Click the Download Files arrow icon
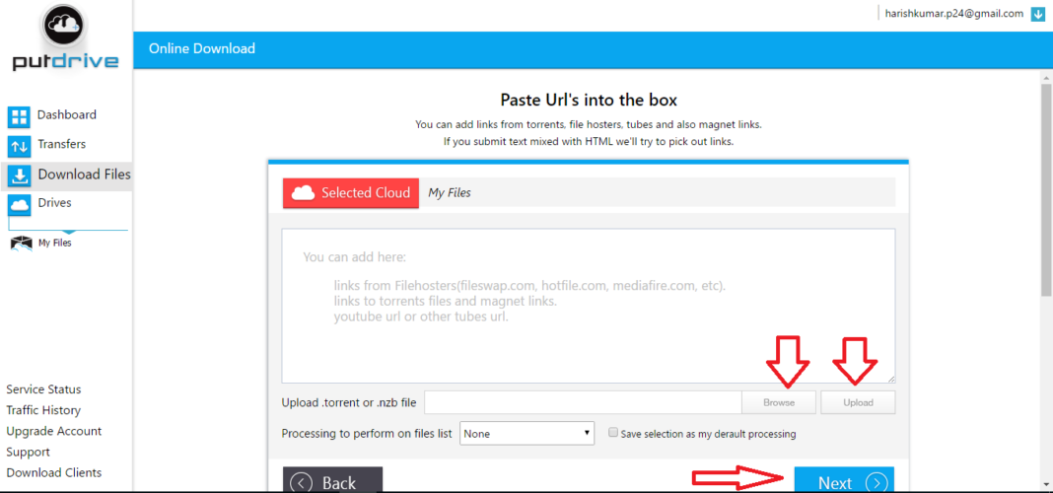 click(20, 176)
